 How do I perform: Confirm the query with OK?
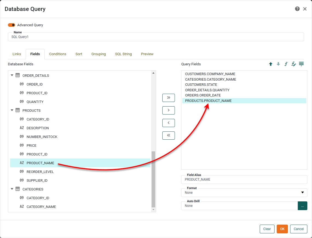[282, 229]
